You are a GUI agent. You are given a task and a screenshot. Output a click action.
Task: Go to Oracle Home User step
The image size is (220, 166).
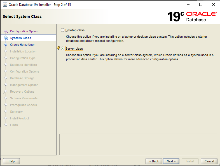pyautogui.click(x=22, y=45)
